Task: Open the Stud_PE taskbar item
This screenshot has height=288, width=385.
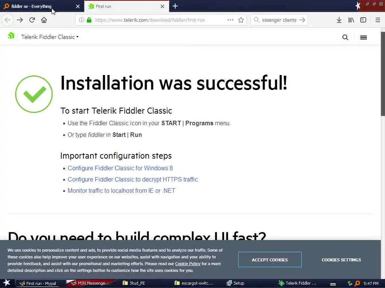Action: coord(134,283)
